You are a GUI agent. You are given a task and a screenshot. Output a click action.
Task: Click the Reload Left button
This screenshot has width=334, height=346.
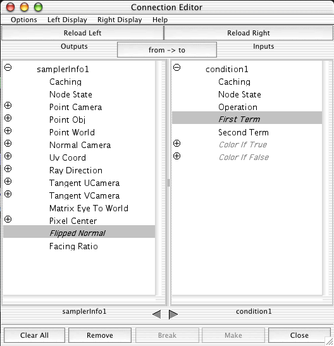(x=82, y=33)
